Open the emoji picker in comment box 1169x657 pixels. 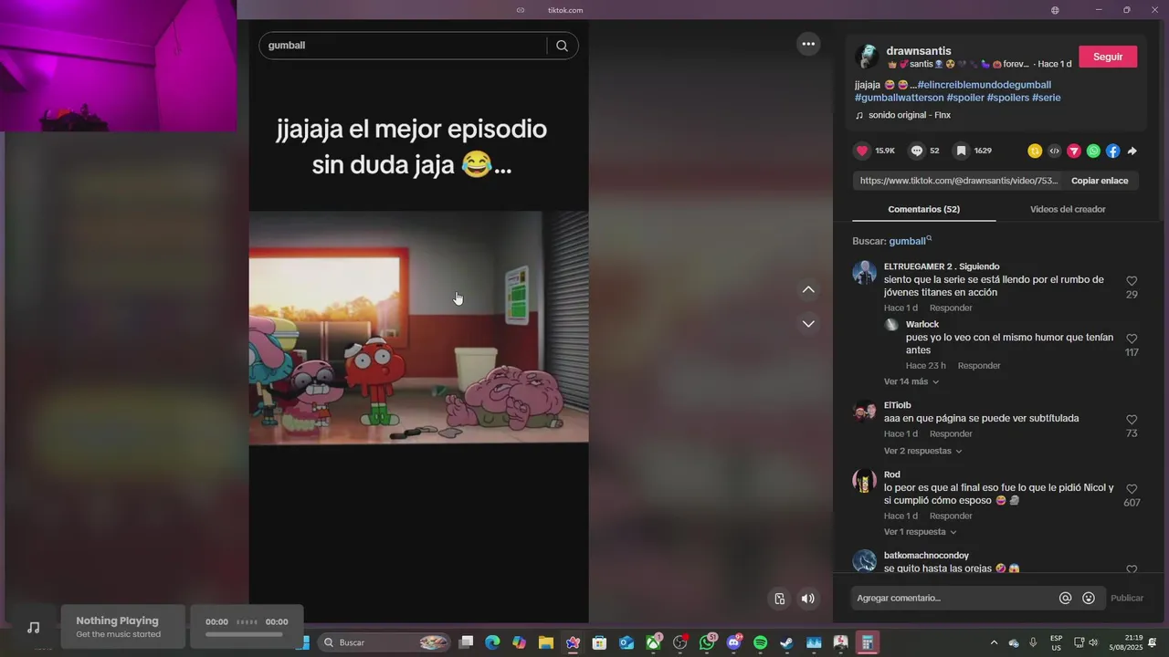click(x=1089, y=599)
